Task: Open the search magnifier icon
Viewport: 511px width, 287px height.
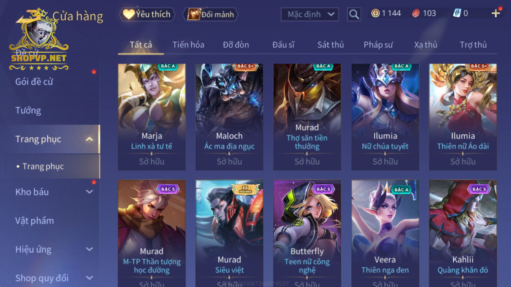Action: pos(354,14)
